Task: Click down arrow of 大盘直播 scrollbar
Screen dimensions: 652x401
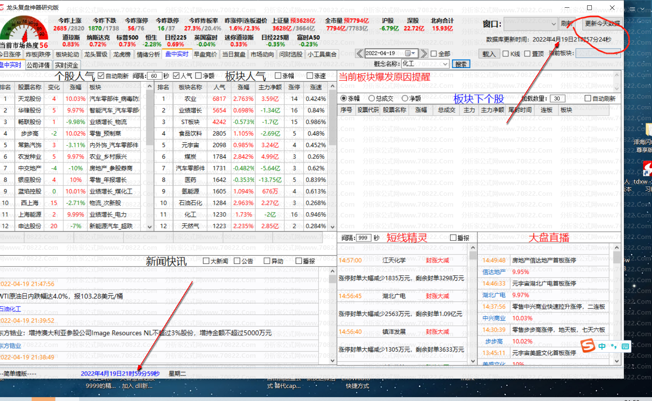Action: tap(616, 361)
